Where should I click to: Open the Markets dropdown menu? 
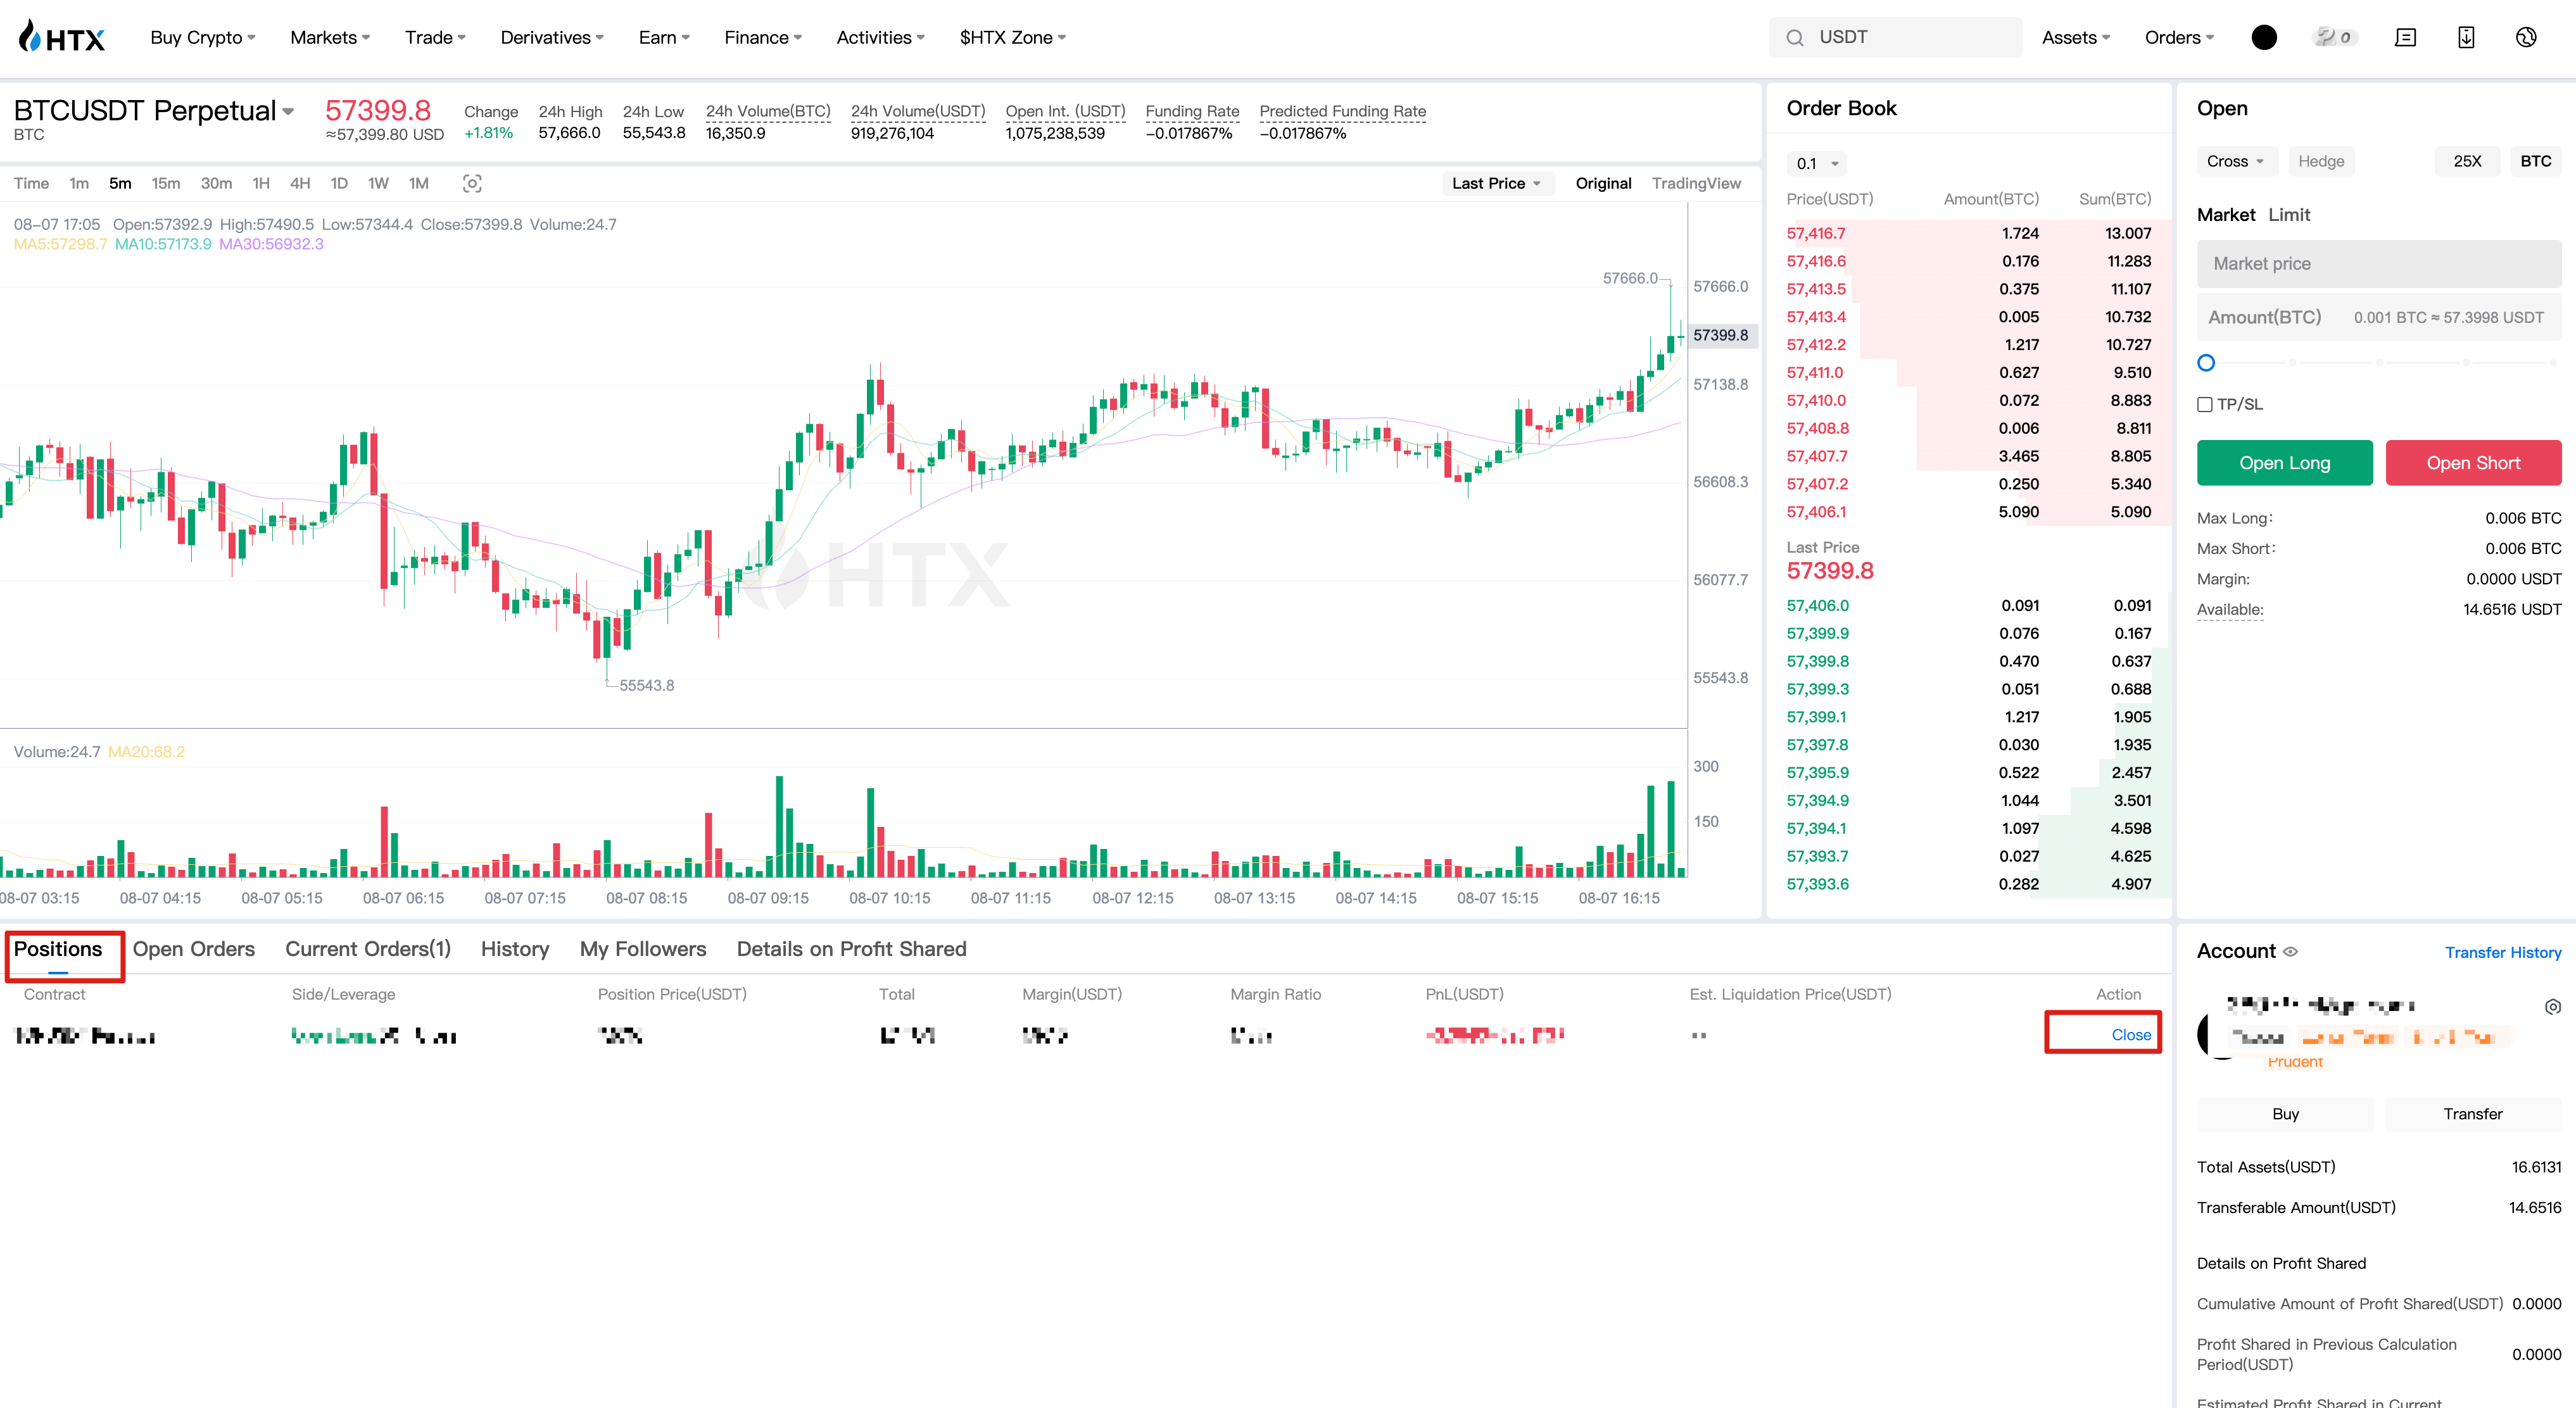[x=330, y=37]
